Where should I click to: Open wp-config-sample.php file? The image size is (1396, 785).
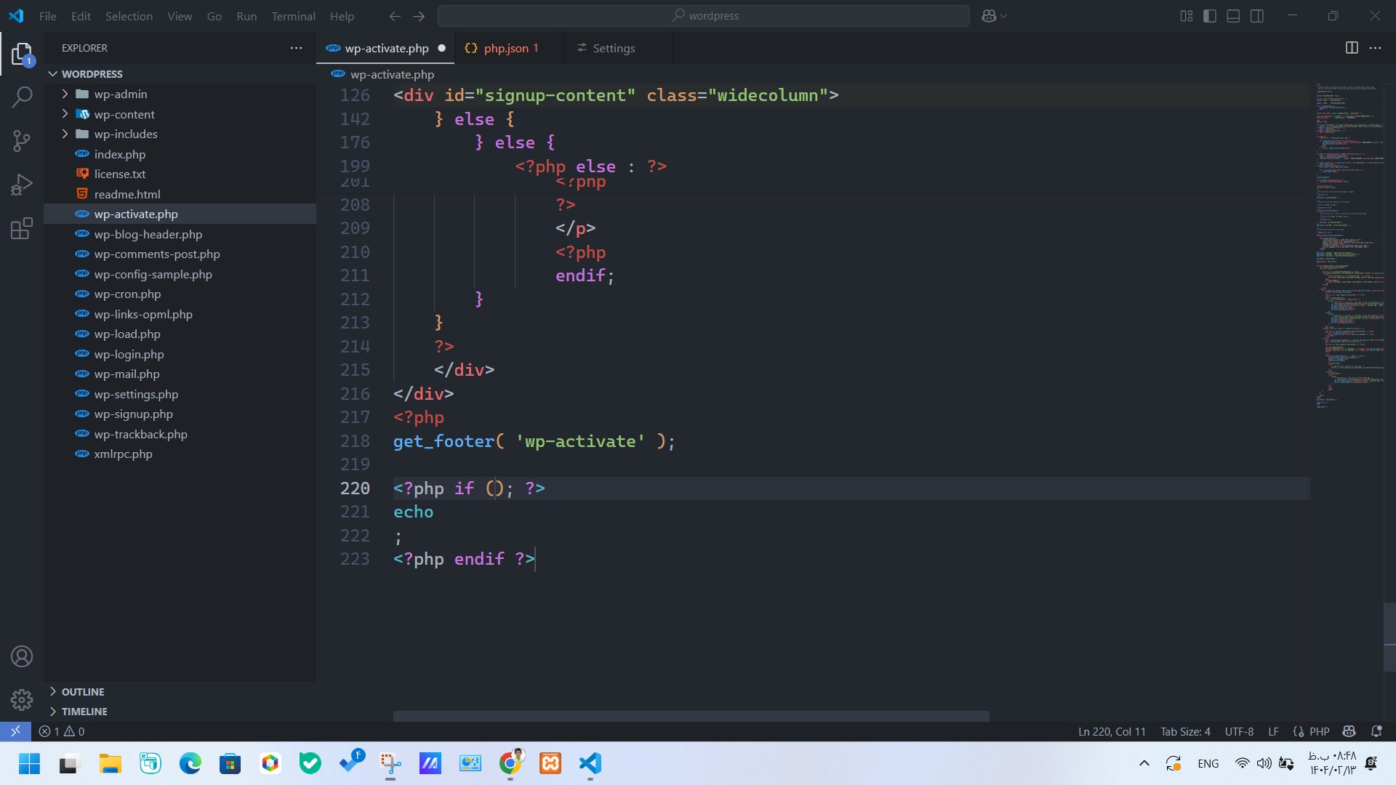pos(180,274)
